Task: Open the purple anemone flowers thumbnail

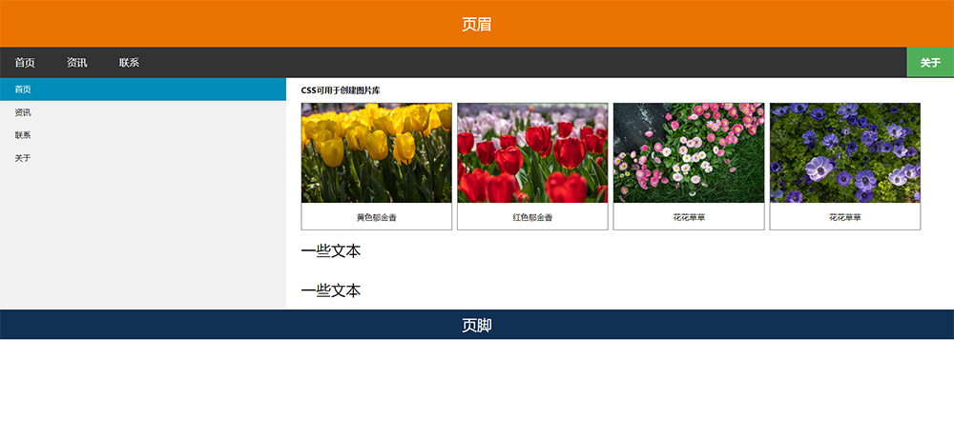Action: point(845,153)
